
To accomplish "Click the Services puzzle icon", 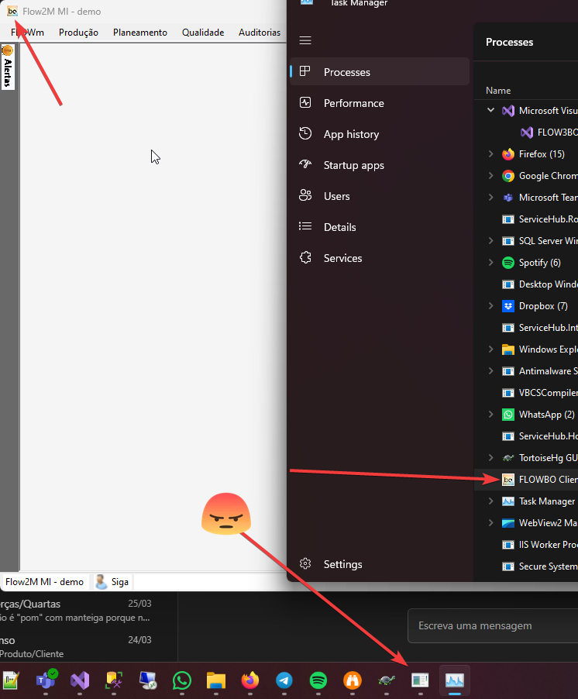I will click(305, 257).
